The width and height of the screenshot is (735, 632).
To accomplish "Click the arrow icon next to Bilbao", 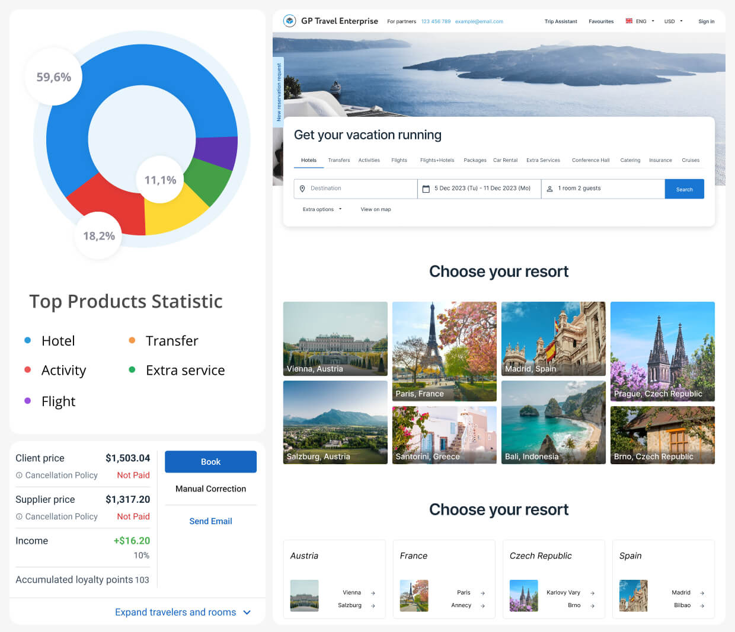I will (x=702, y=605).
